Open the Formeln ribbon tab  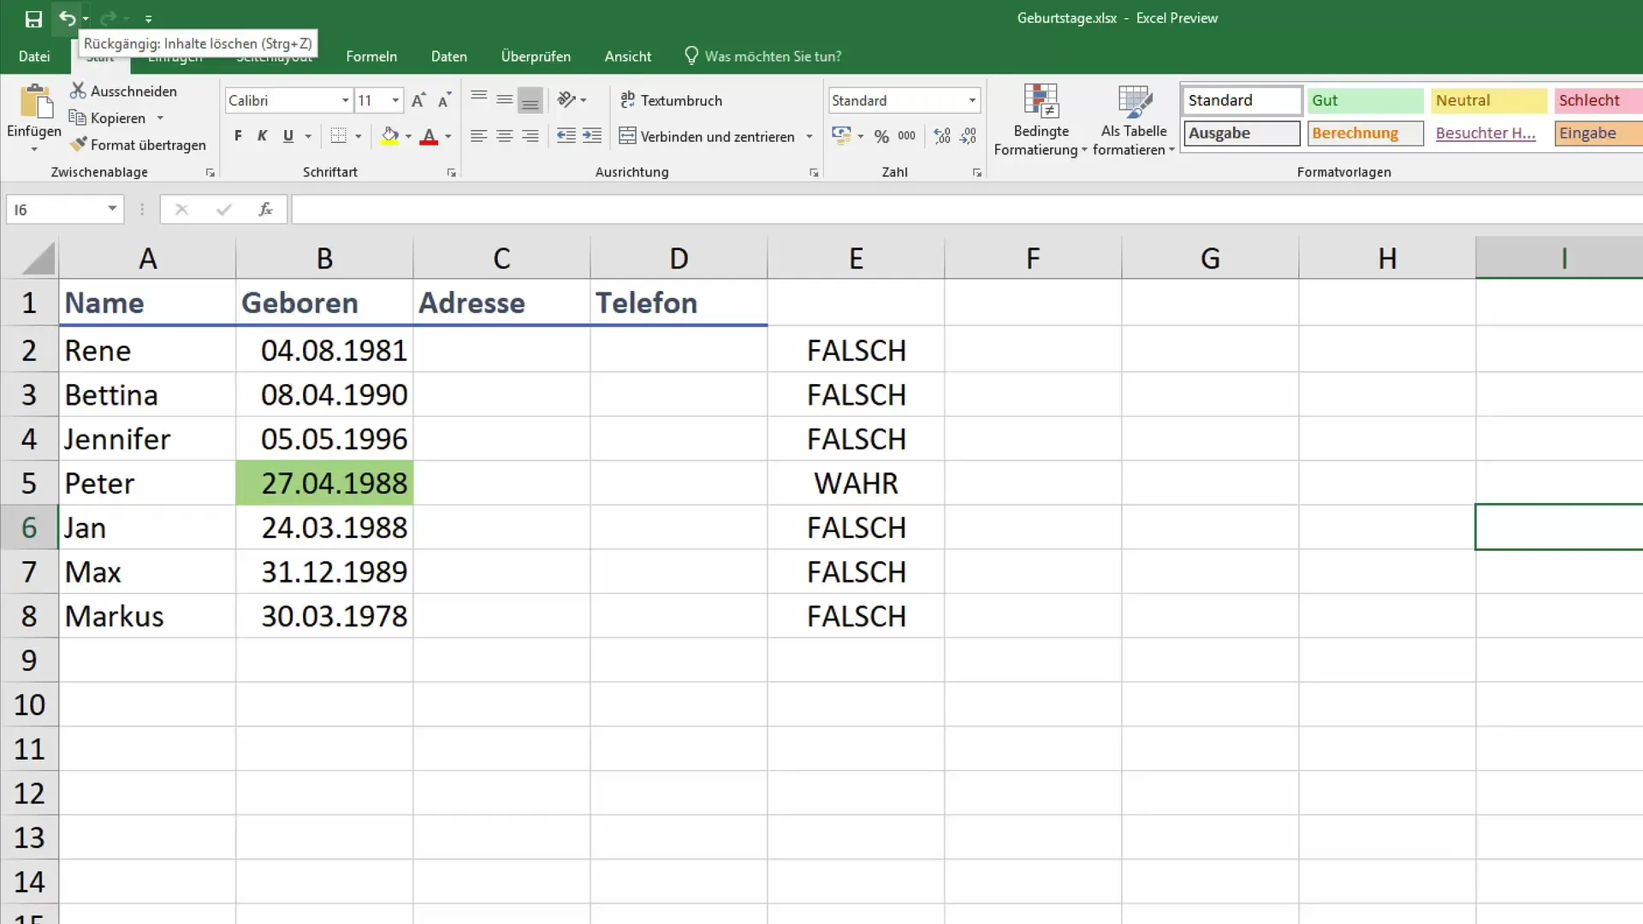click(371, 56)
